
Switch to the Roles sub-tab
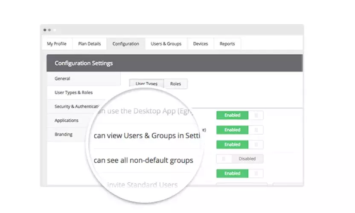tap(175, 83)
